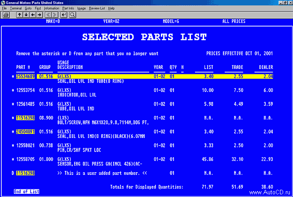Click the user added part number message
The height and width of the screenshot is (197, 293).
click(x=102, y=173)
